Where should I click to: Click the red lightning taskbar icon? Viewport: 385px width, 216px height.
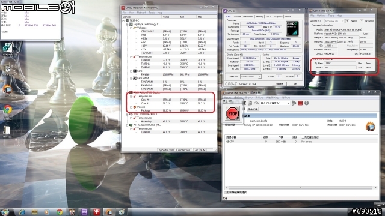96,212
